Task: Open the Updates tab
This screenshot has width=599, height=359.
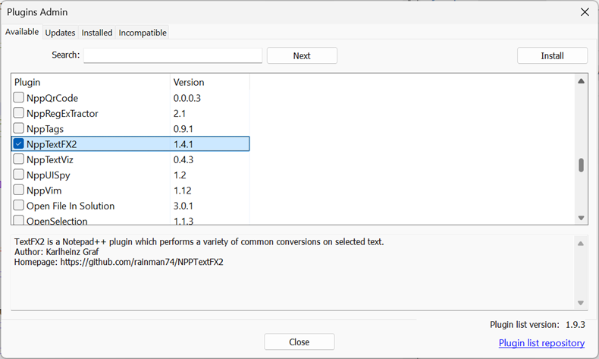Action: [x=60, y=33]
